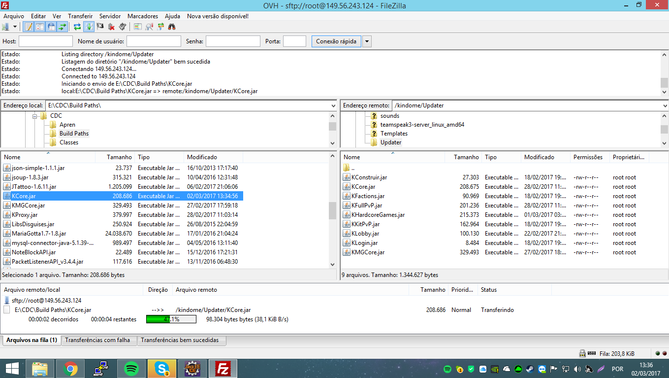Screen dimensions: 669x378
Task: Reconnect to the last server
Action: coord(123,27)
